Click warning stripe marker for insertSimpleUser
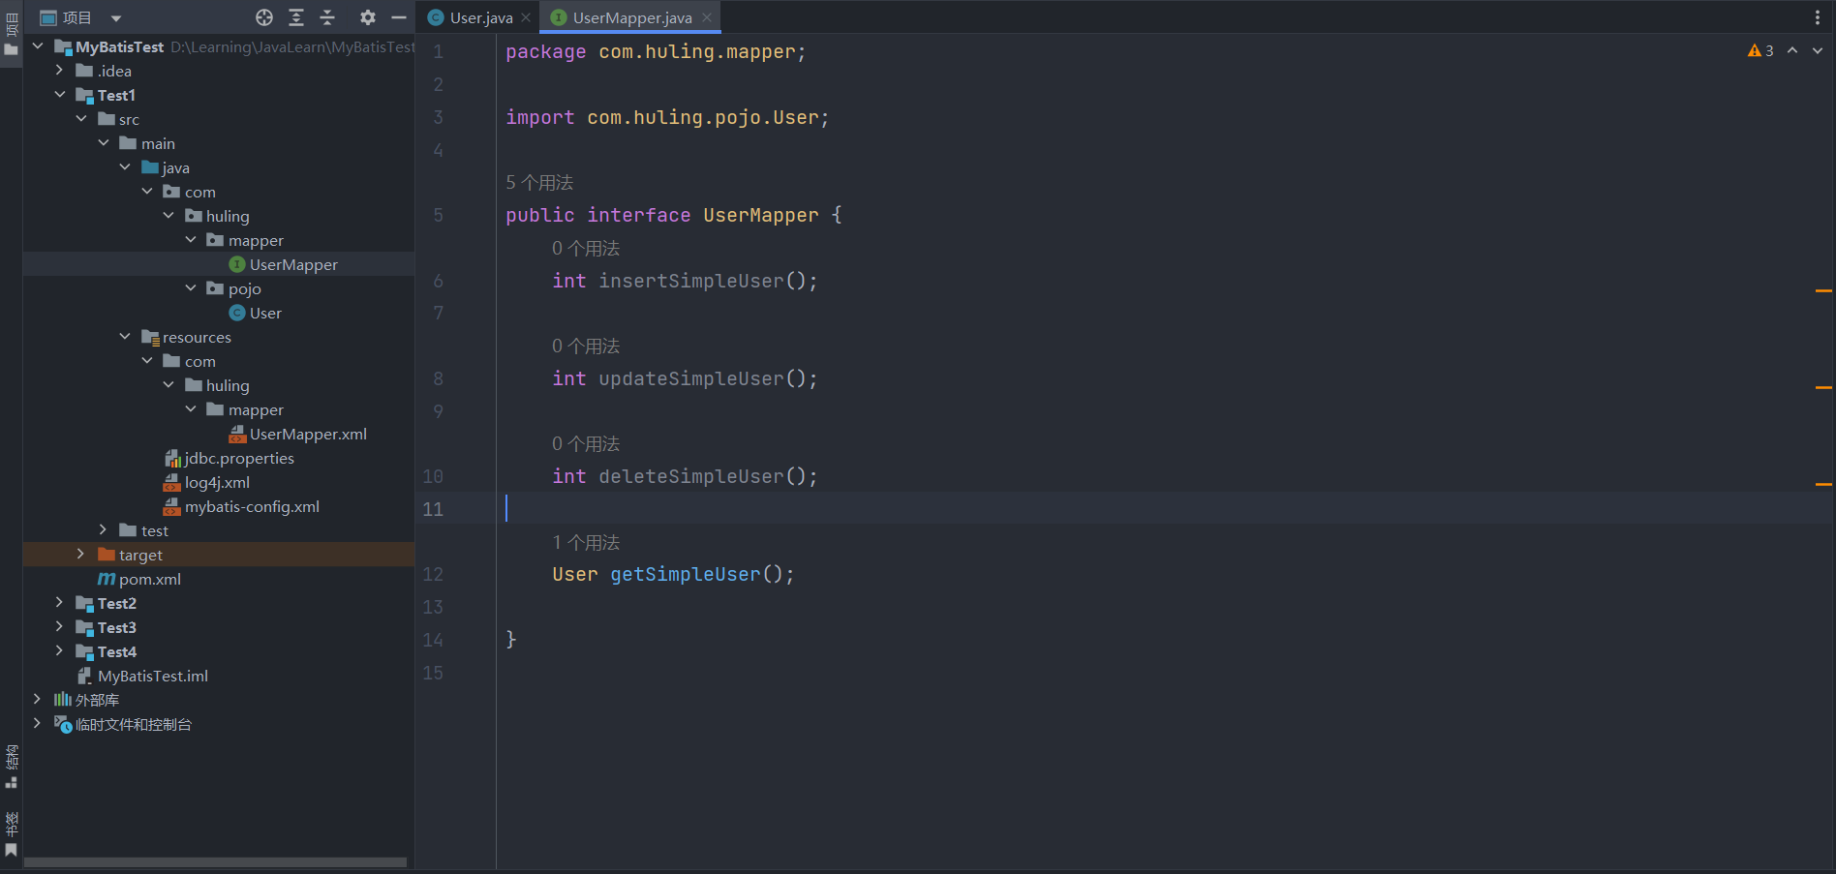Image resolution: width=1836 pixels, height=874 pixels. click(x=1823, y=290)
